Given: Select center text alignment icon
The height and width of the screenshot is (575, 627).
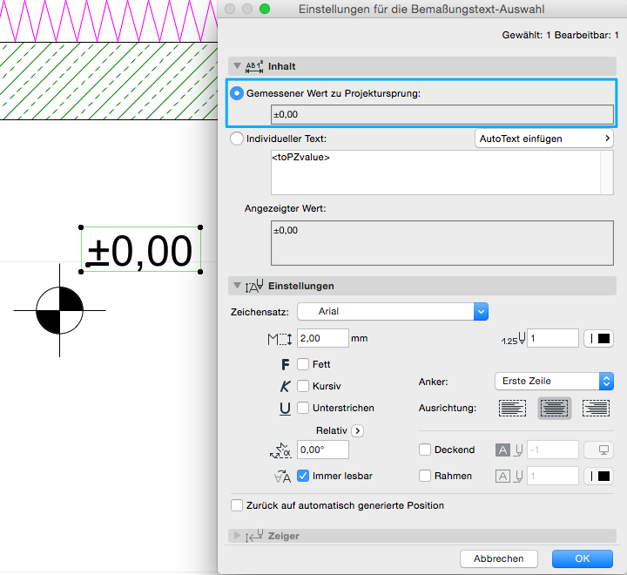Looking at the screenshot, I should pos(555,408).
